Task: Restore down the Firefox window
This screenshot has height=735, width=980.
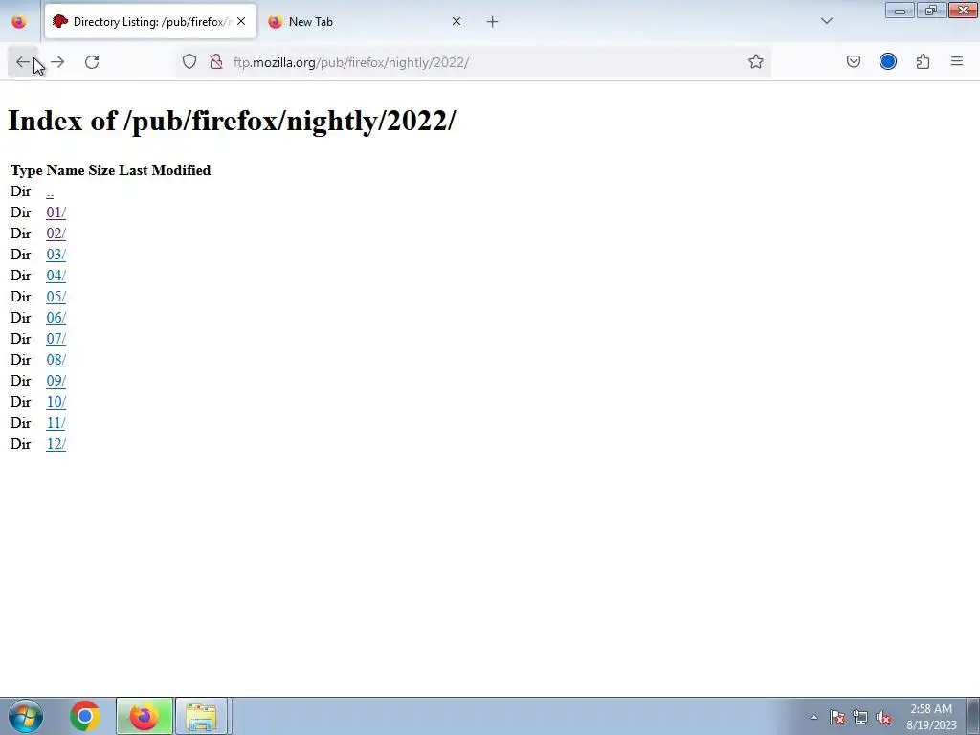Action: [x=931, y=10]
